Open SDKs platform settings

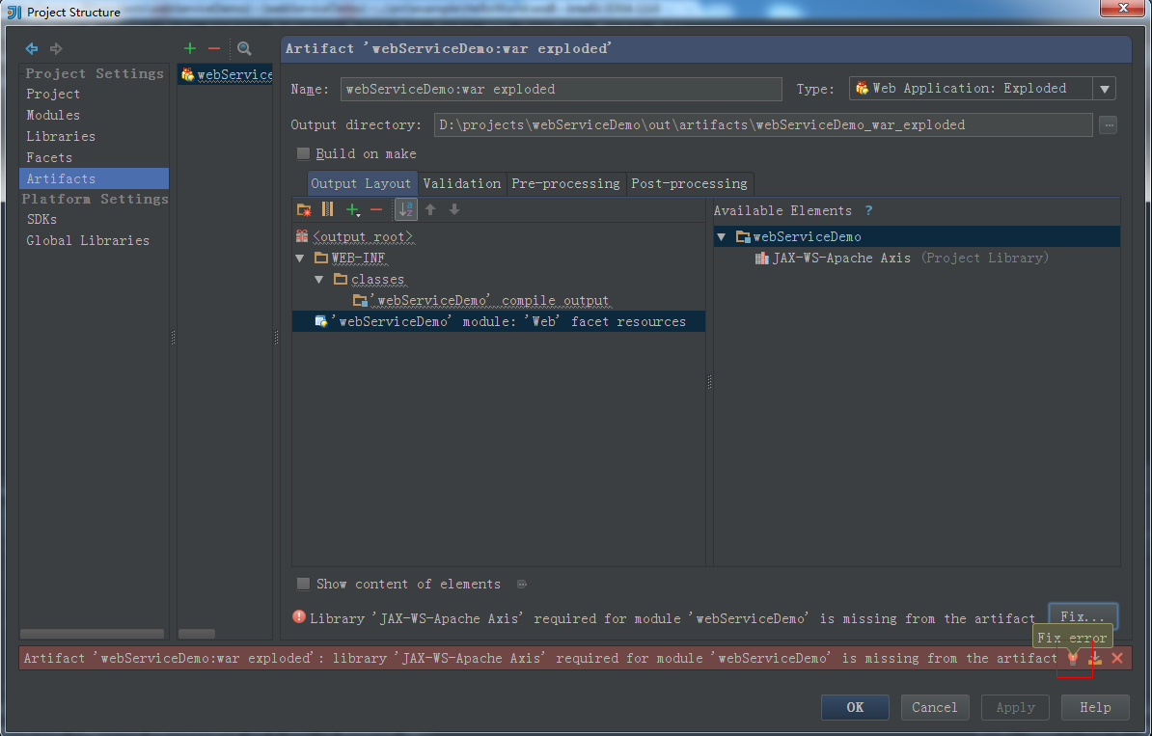click(94, 220)
